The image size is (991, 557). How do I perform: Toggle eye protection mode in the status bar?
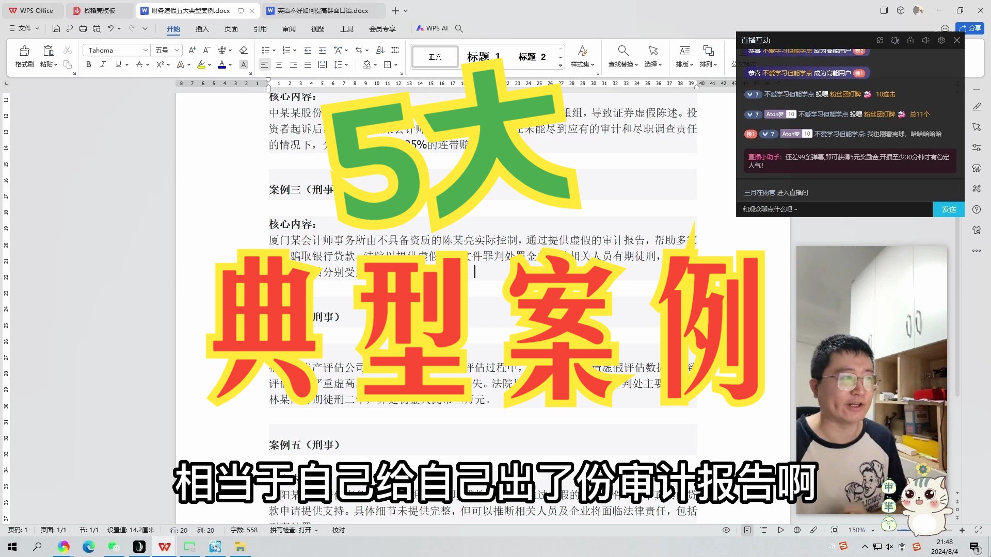726,530
